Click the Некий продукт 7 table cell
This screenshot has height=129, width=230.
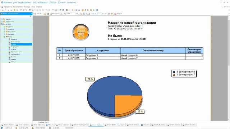click(153, 58)
